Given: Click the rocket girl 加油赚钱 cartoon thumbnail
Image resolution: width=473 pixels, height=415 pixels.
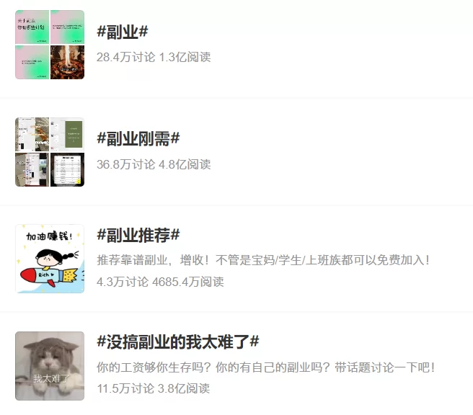Looking at the screenshot, I should tap(50, 259).
